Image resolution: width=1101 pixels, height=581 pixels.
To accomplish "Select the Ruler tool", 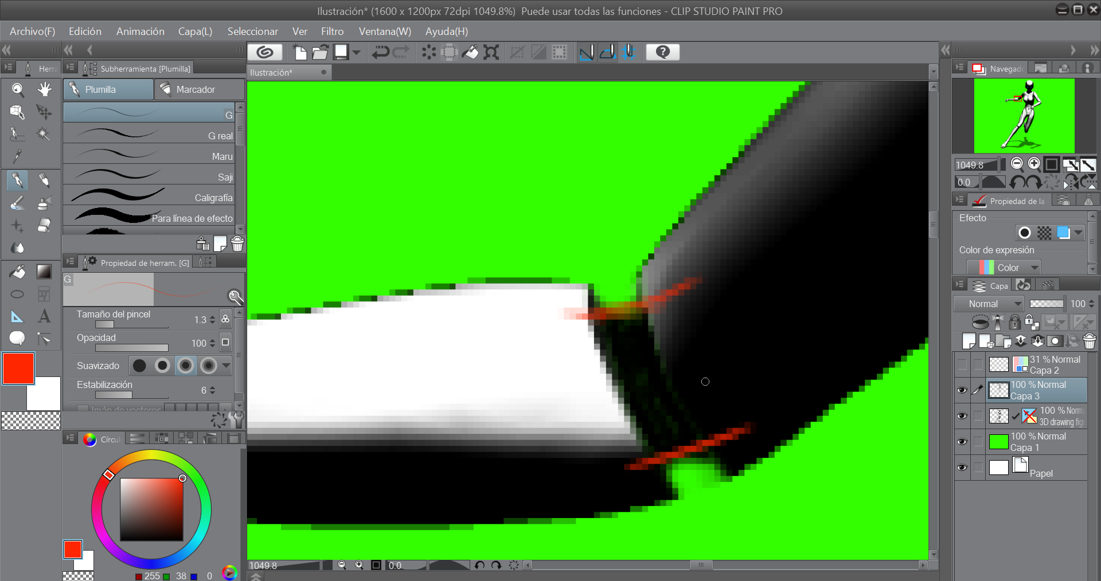I will [x=18, y=316].
